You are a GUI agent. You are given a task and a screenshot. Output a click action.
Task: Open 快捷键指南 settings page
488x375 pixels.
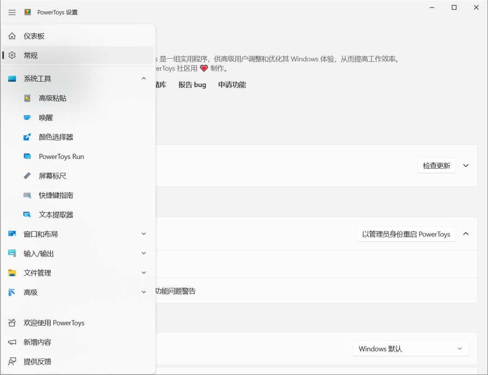[78, 195]
